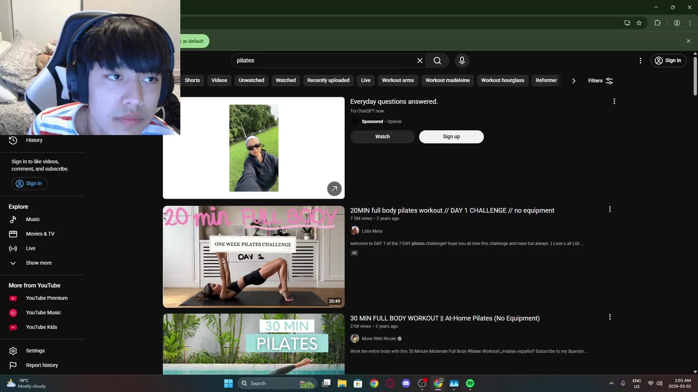Click the Lidia Mera channel avatar

tap(355, 231)
